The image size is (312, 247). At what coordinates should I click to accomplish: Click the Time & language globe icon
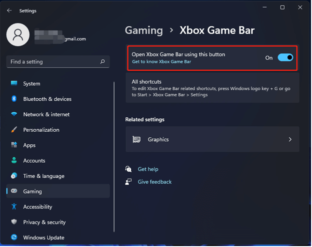coord(14,176)
